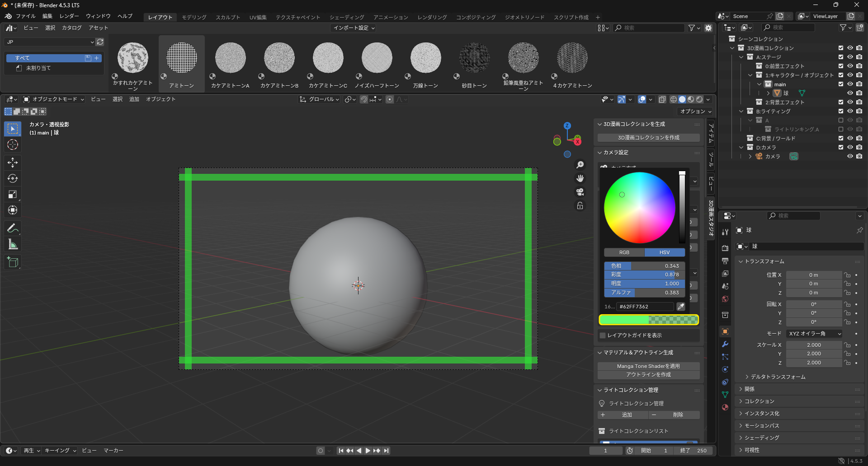Click the viewport pan hand icon

[x=580, y=178]
